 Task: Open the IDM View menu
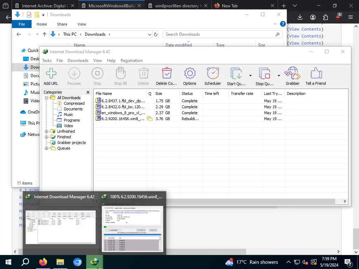(97, 61)
